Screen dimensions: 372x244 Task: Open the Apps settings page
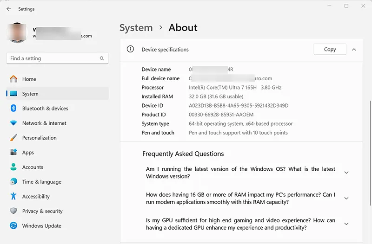coord(57,153)
